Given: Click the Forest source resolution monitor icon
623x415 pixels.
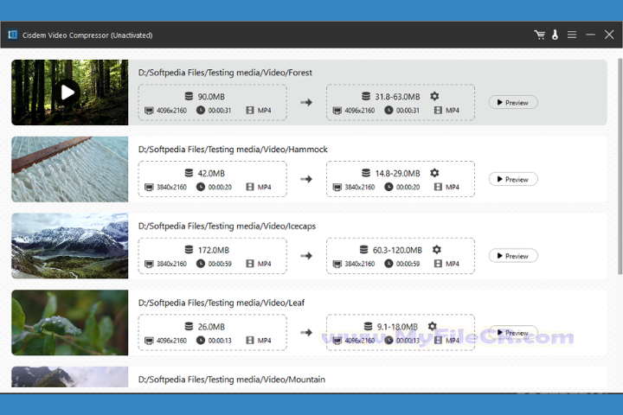Looking at the screenshot, I should [149, 111].
